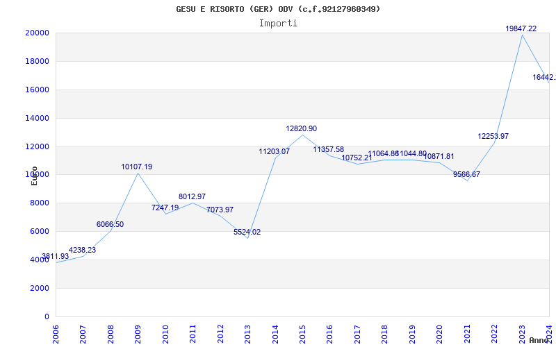Click x-axis year label 2013
556x347 pixels.
pos(248,334)
